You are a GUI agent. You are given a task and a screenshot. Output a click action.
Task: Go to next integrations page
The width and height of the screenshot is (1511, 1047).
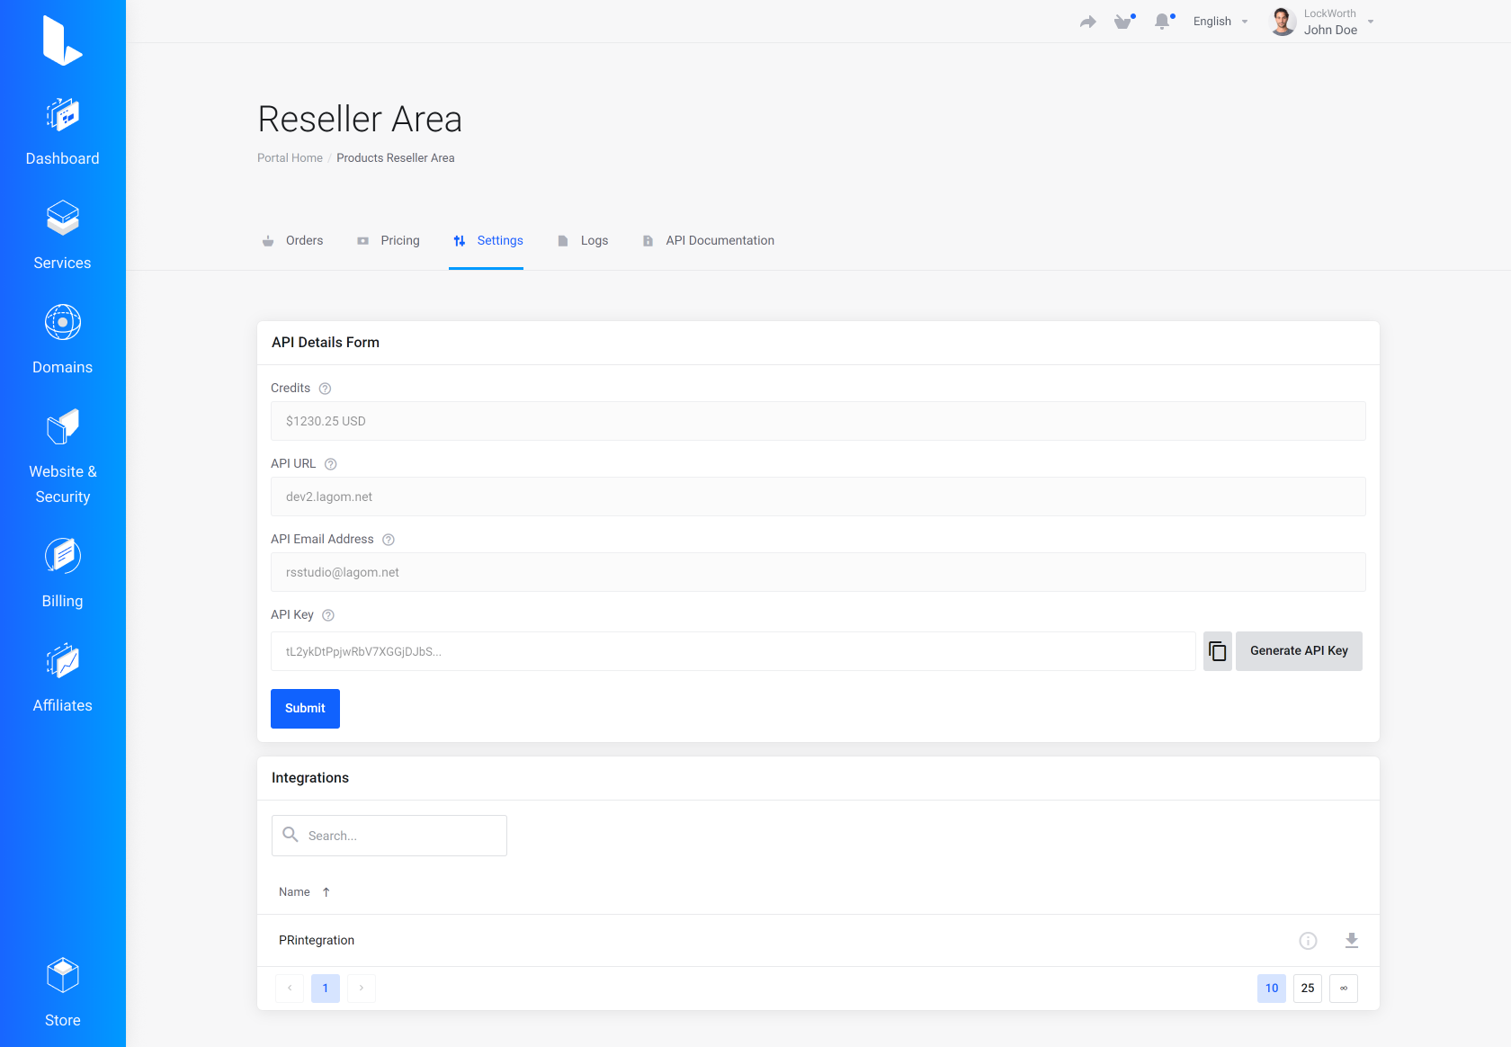(x=362, y=989)
